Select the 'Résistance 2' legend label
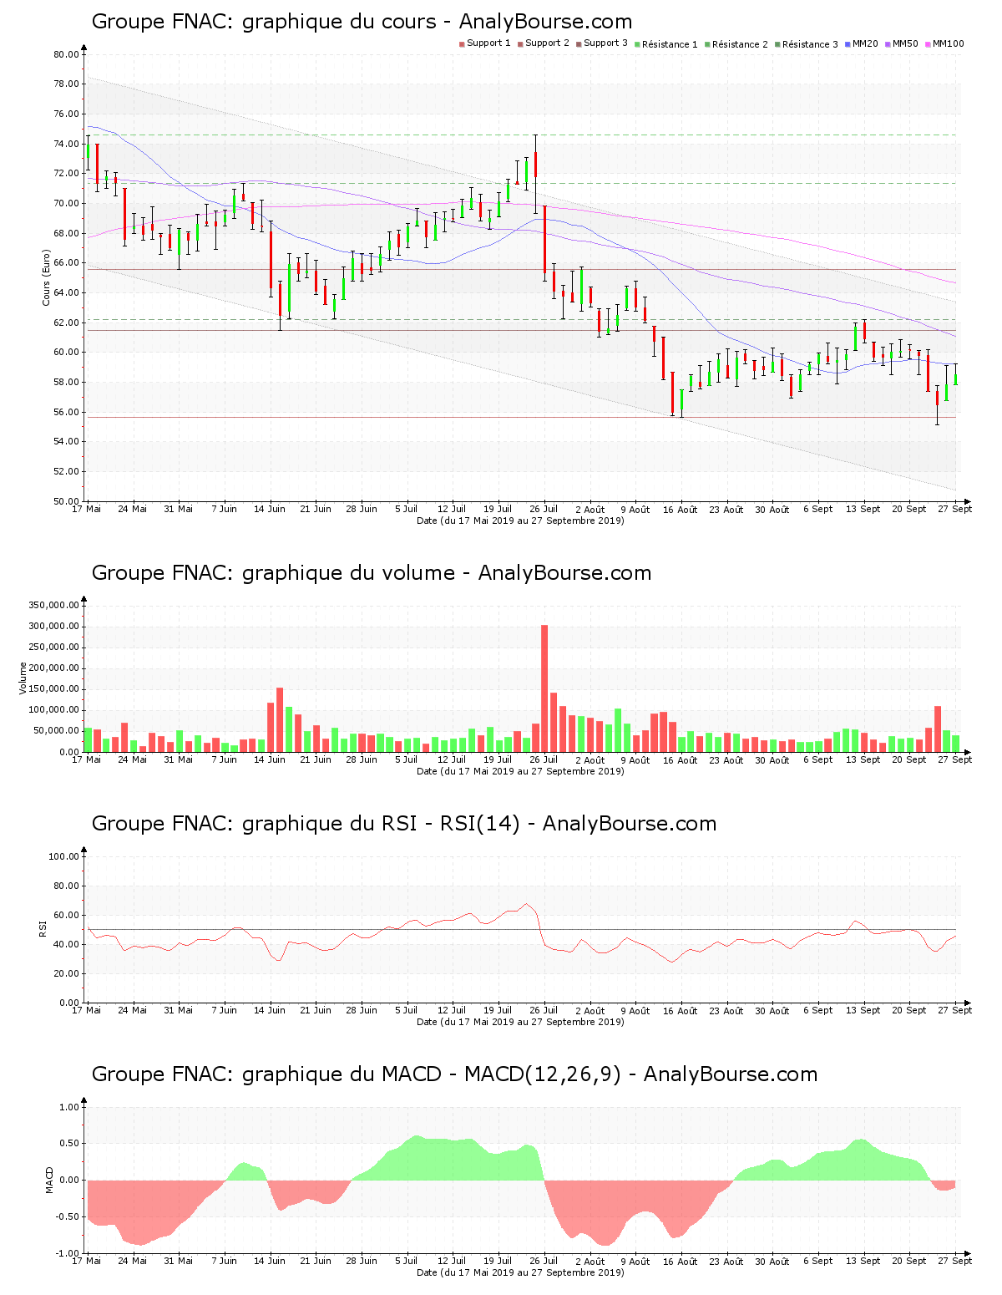The height and width of the screenshot is (1295, 1002). pos(740,44)
